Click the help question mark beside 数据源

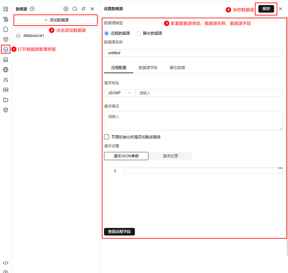point(32,9)
